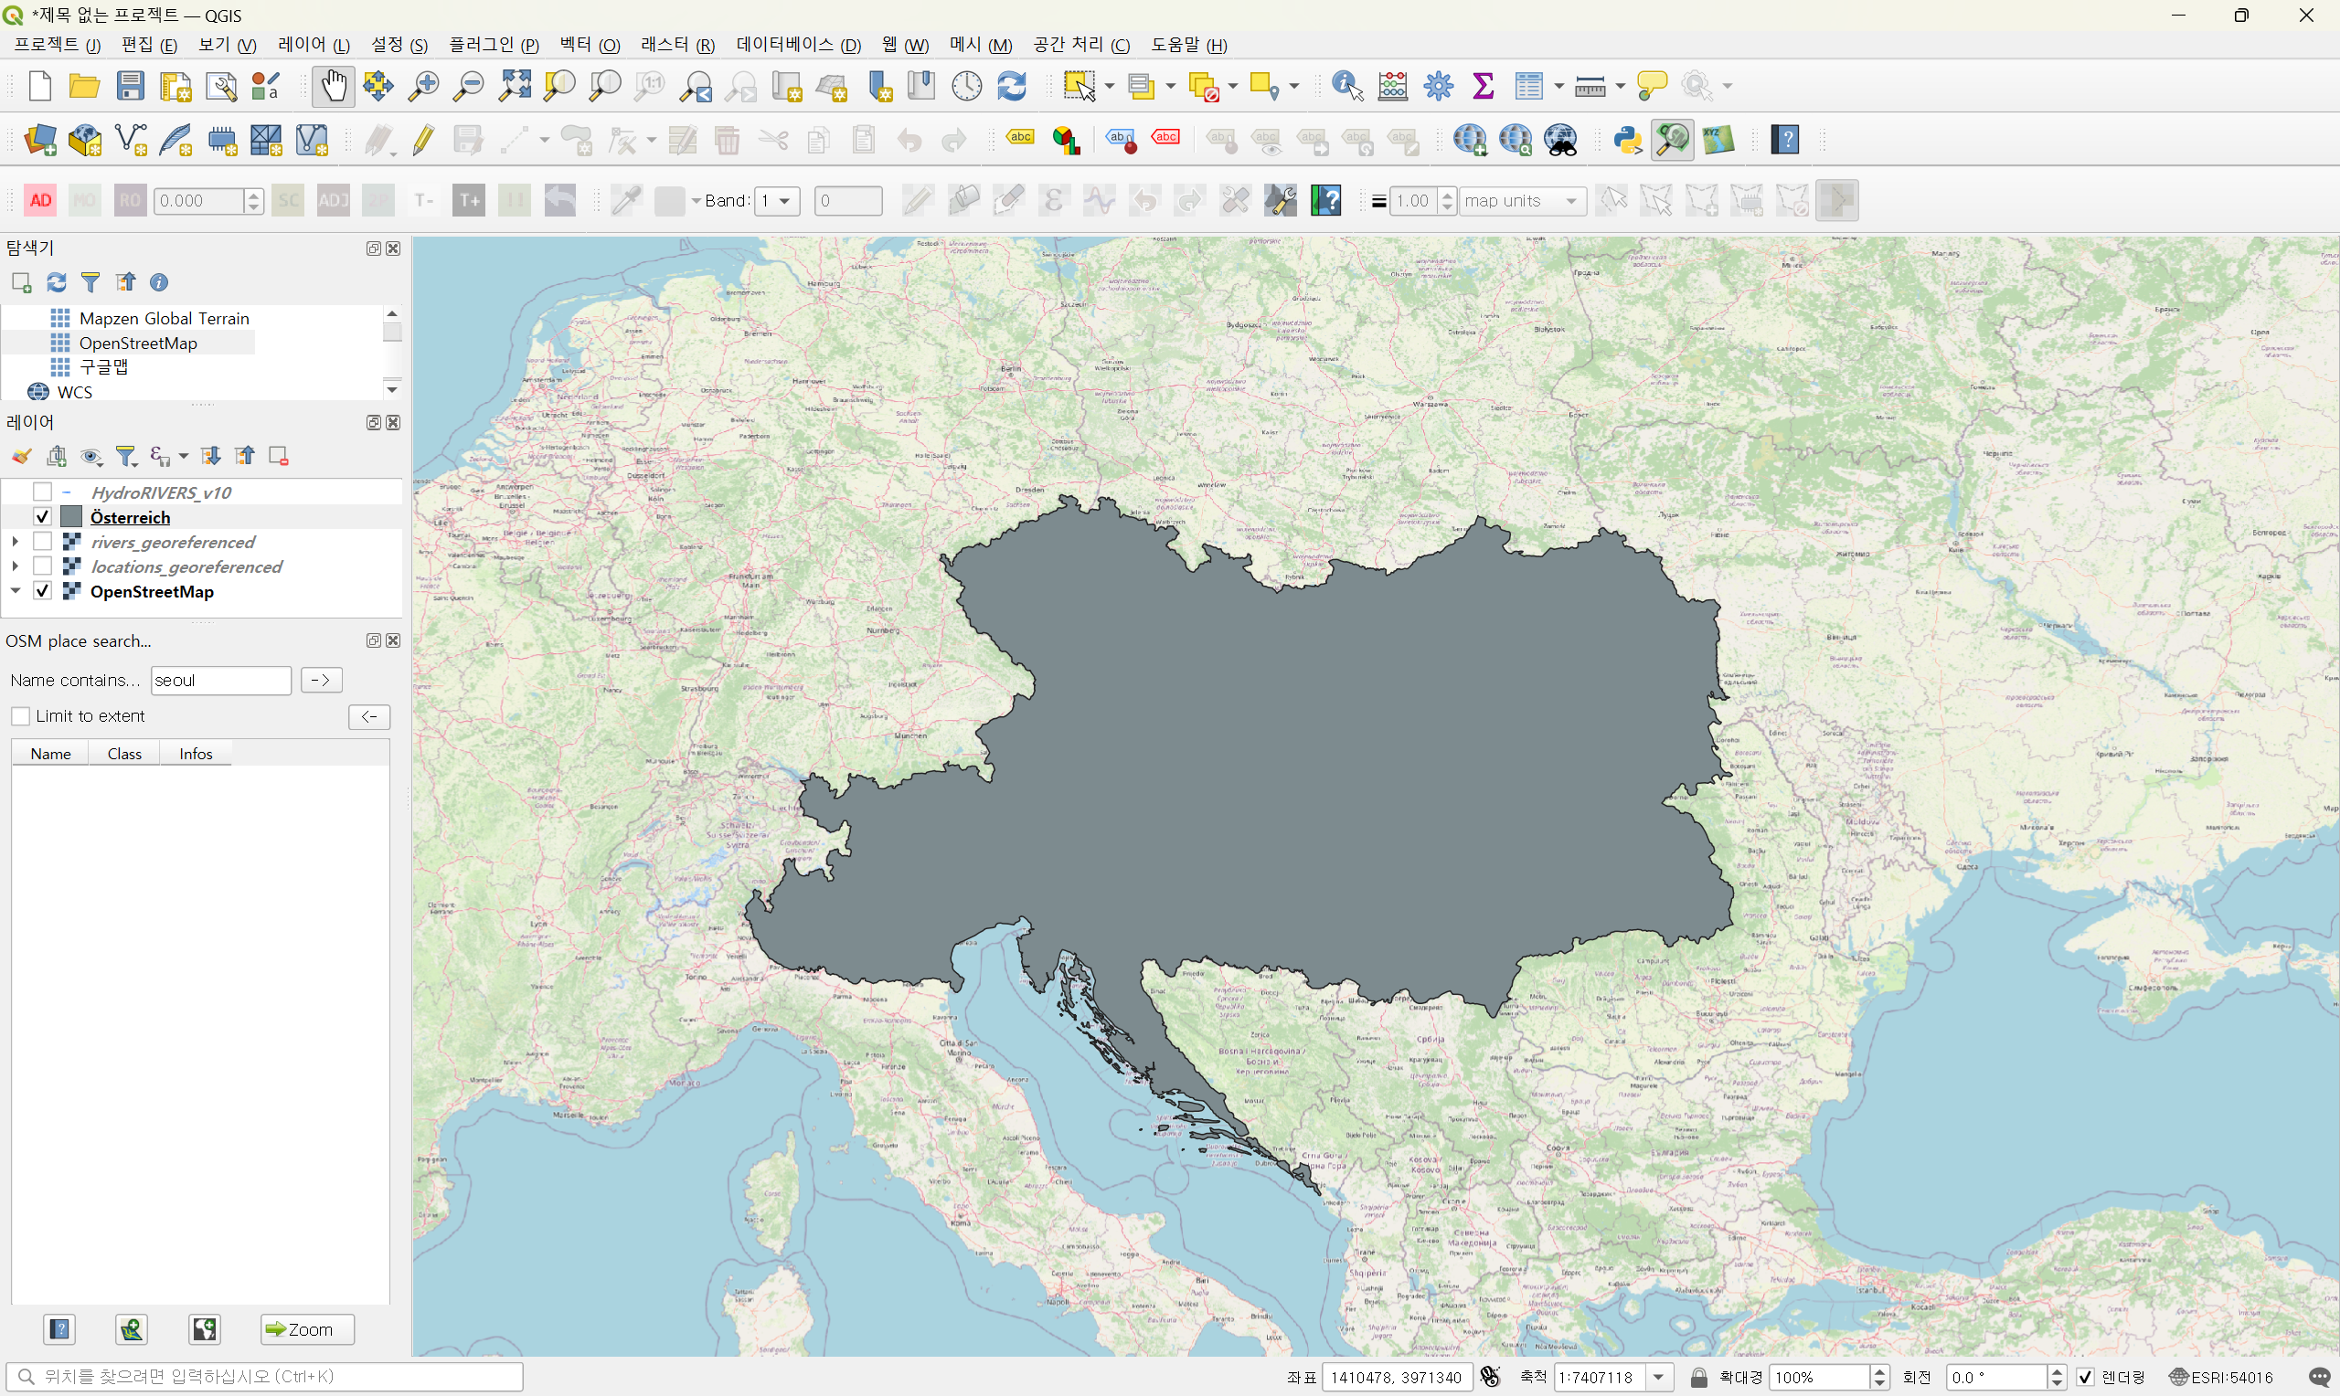Click the Zoom Full extent icon

pos(514,87)
